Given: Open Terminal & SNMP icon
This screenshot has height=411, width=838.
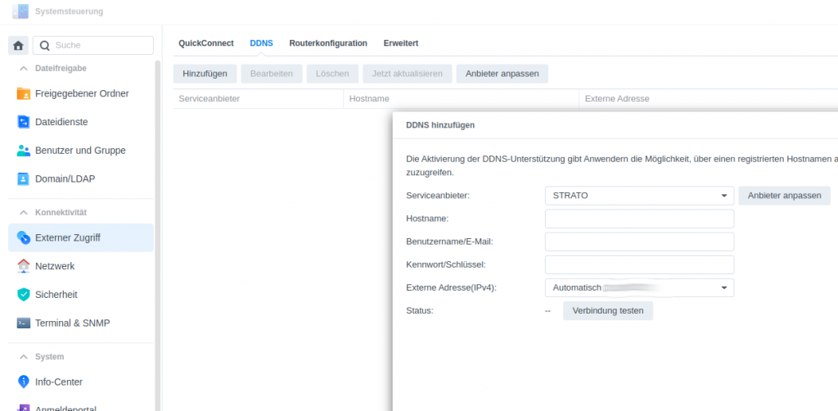Looking at the screenshot, I should pyautogui.click(x=24, y=323).
